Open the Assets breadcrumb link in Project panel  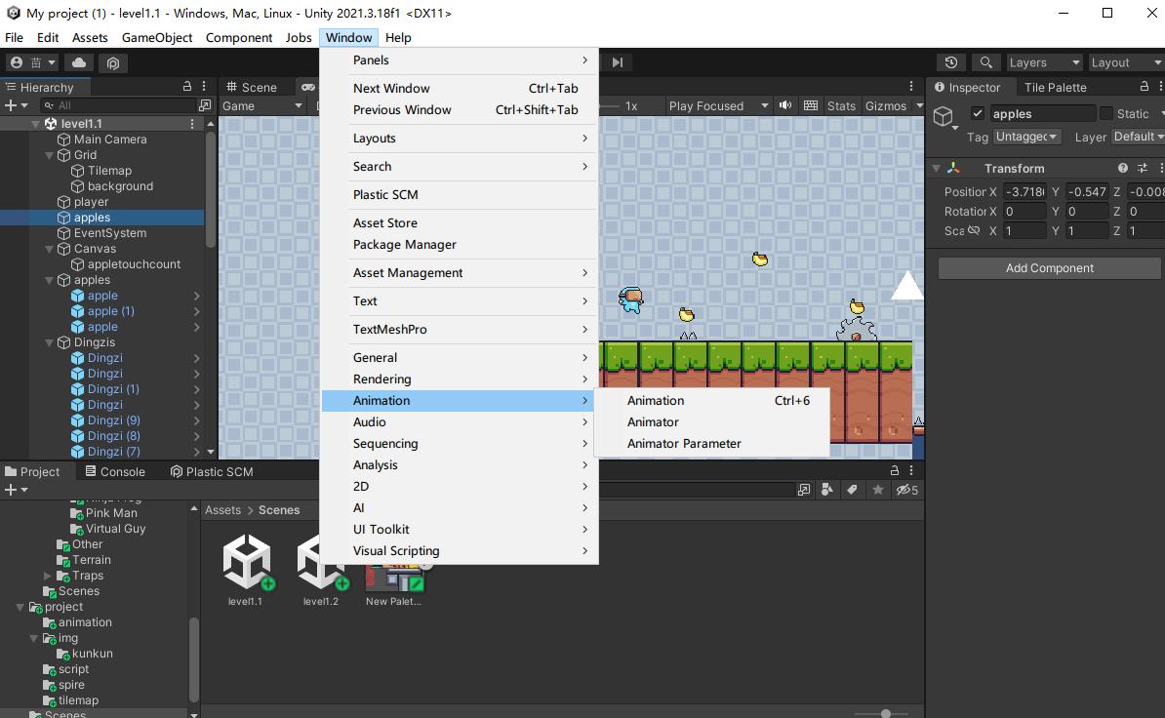pyautogui.click(x=222, y=509)
